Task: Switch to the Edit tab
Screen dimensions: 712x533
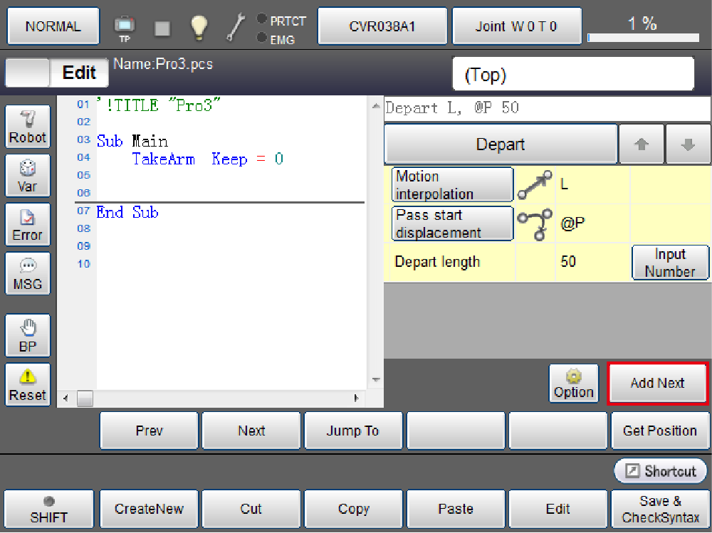Action: pos(79,73)
